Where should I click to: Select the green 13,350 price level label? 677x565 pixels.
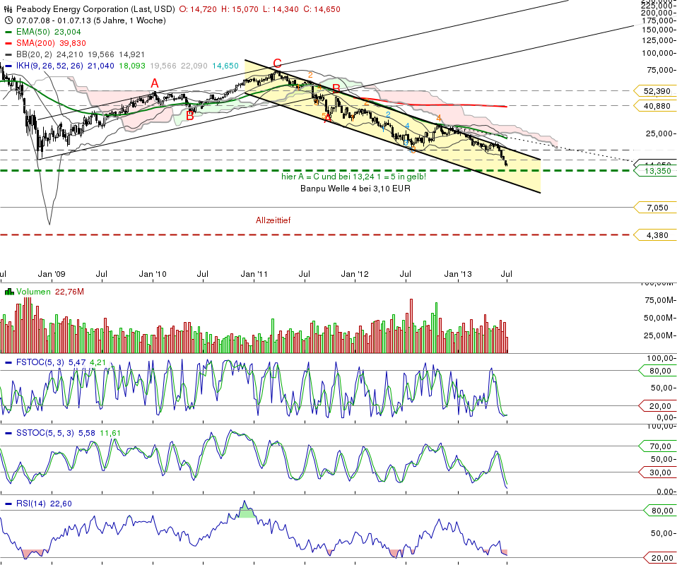(654, 171)
